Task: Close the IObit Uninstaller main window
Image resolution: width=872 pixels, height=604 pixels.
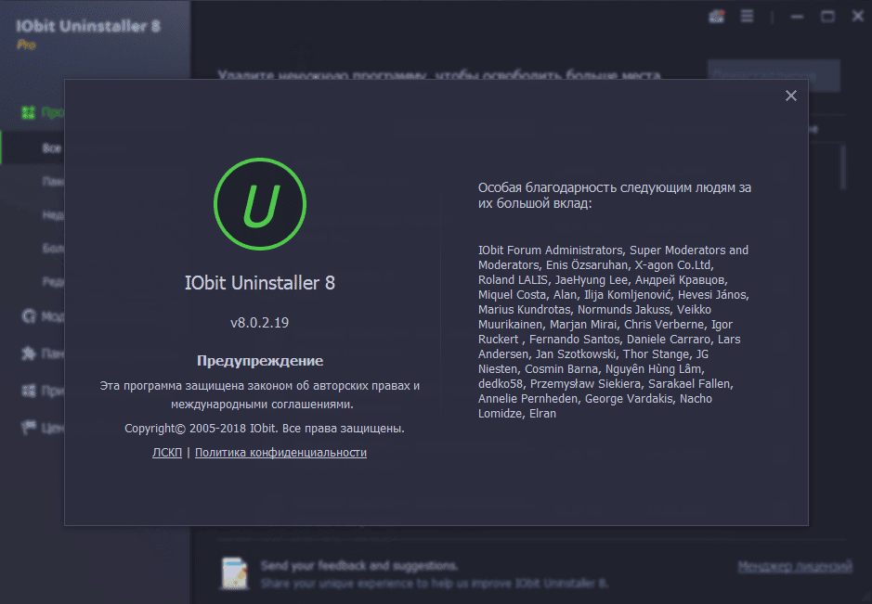Action: coord(858,17)
